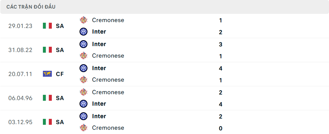
Task: Click date 06.04.96 match row
Action: tap(20, 98)
